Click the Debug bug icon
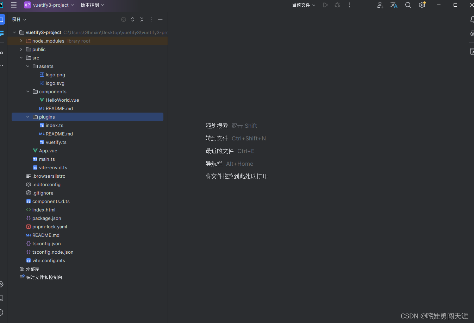 [337, 5]
